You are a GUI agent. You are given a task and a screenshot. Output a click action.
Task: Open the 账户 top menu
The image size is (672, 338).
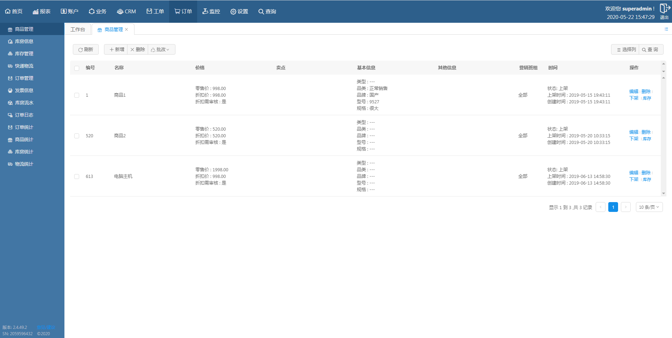(x=69, y=12)
